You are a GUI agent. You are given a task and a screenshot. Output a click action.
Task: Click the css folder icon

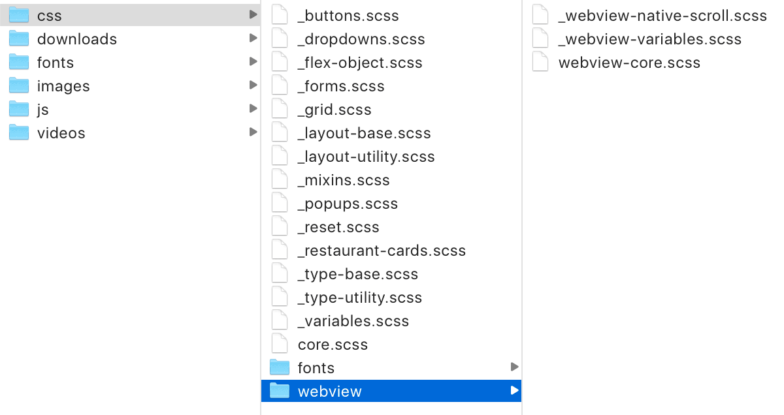(x=19, y=16)
